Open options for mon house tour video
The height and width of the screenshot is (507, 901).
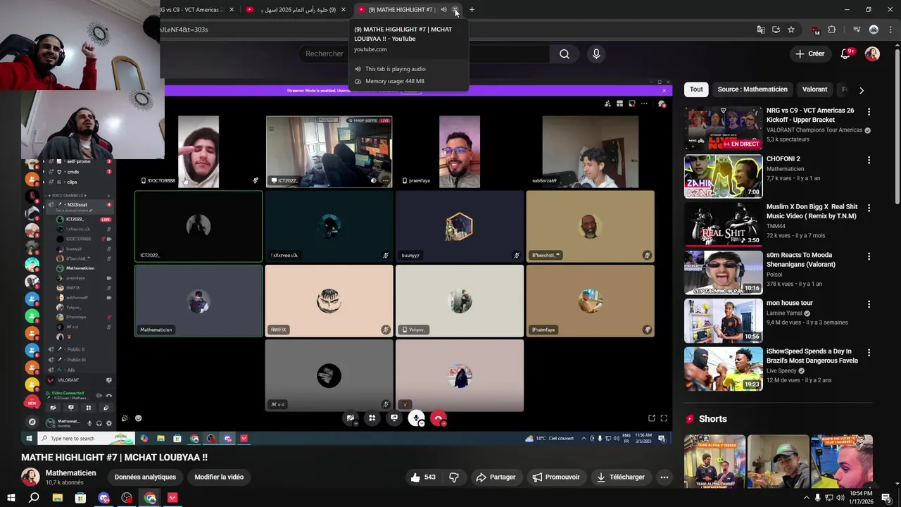click(869, 304)
